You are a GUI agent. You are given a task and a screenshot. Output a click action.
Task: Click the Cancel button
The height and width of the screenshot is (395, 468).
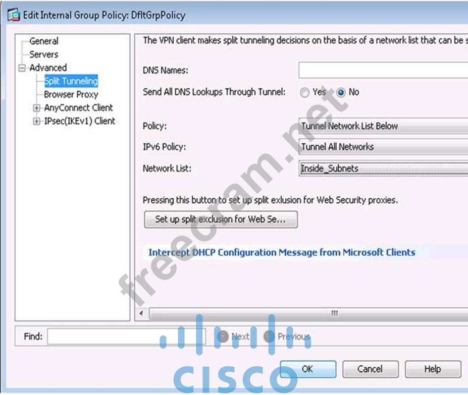coord(371,369)
